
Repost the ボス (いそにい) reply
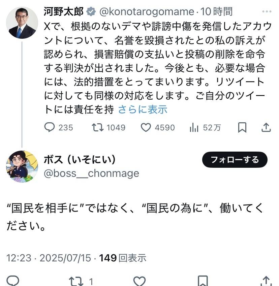(73, 281)
